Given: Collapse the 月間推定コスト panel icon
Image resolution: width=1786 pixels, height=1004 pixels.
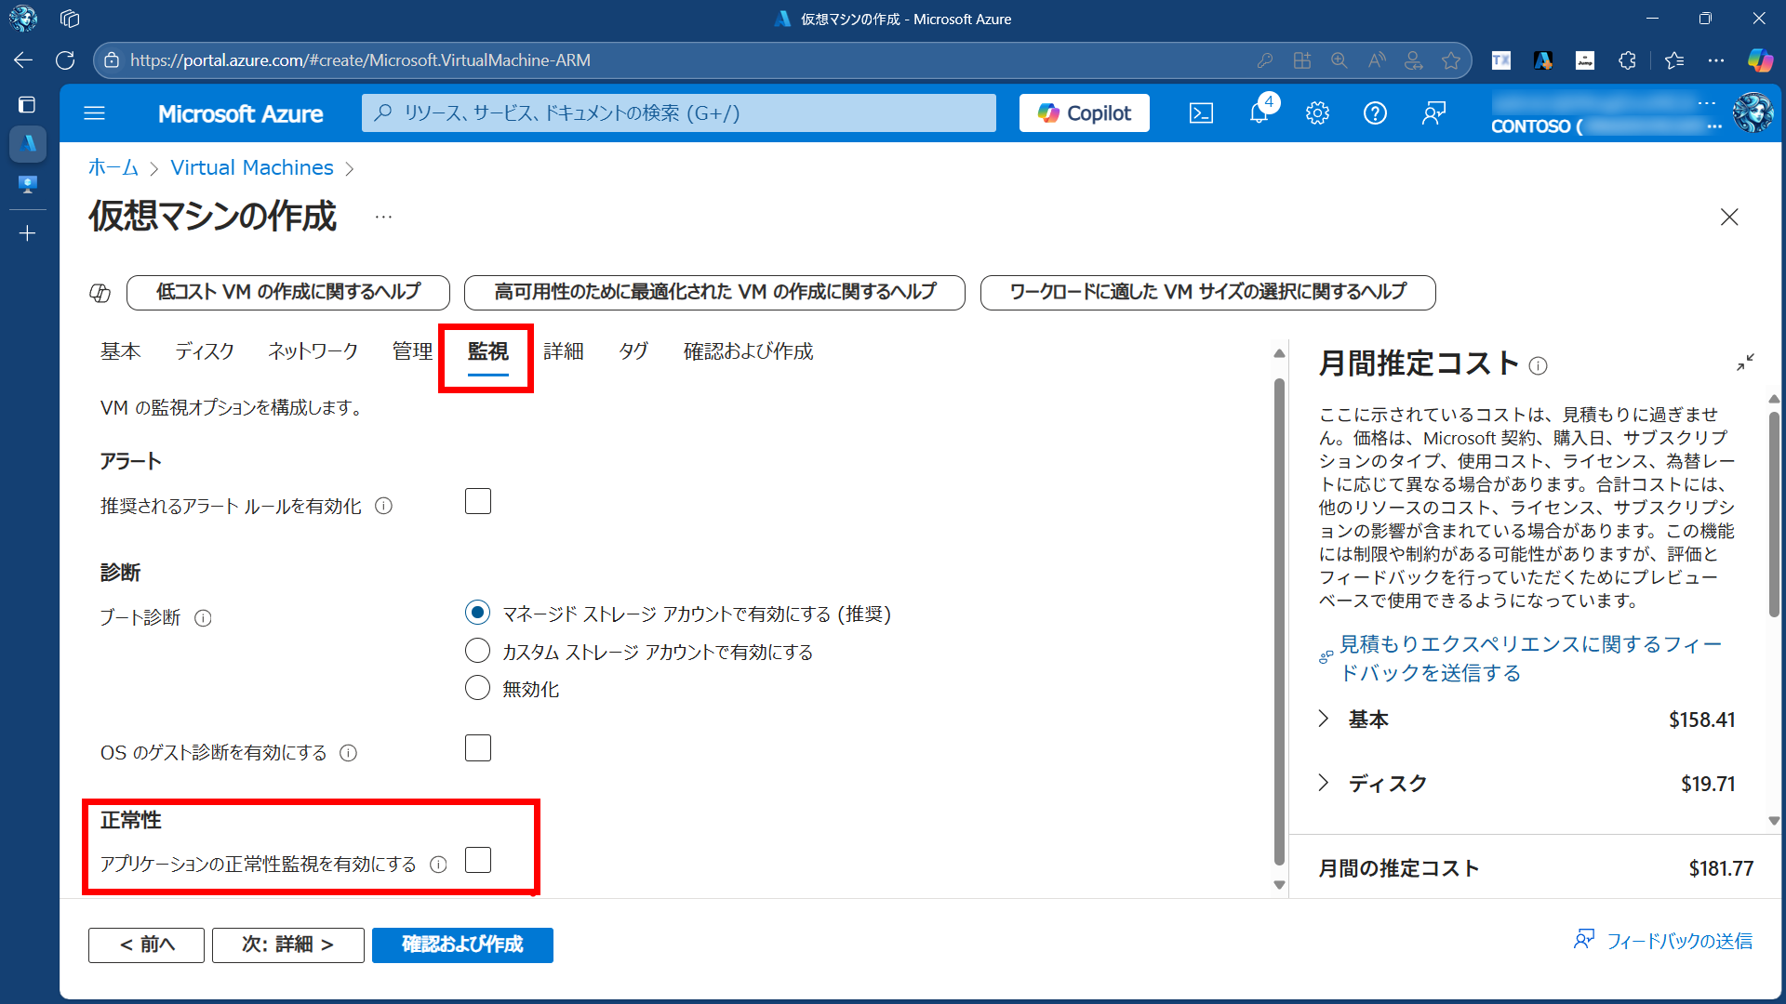Looking at the screenshot, I should pyautogui.click(x=1745, y=363).
